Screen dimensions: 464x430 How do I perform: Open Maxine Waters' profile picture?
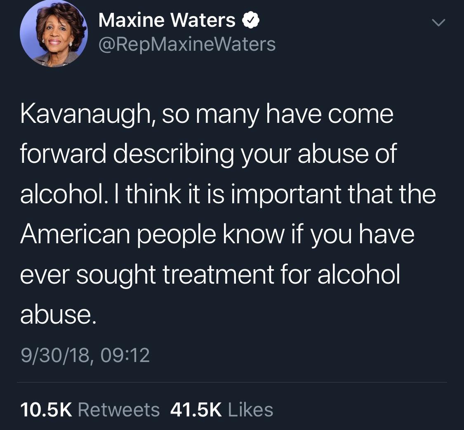(x=54, y=33)
